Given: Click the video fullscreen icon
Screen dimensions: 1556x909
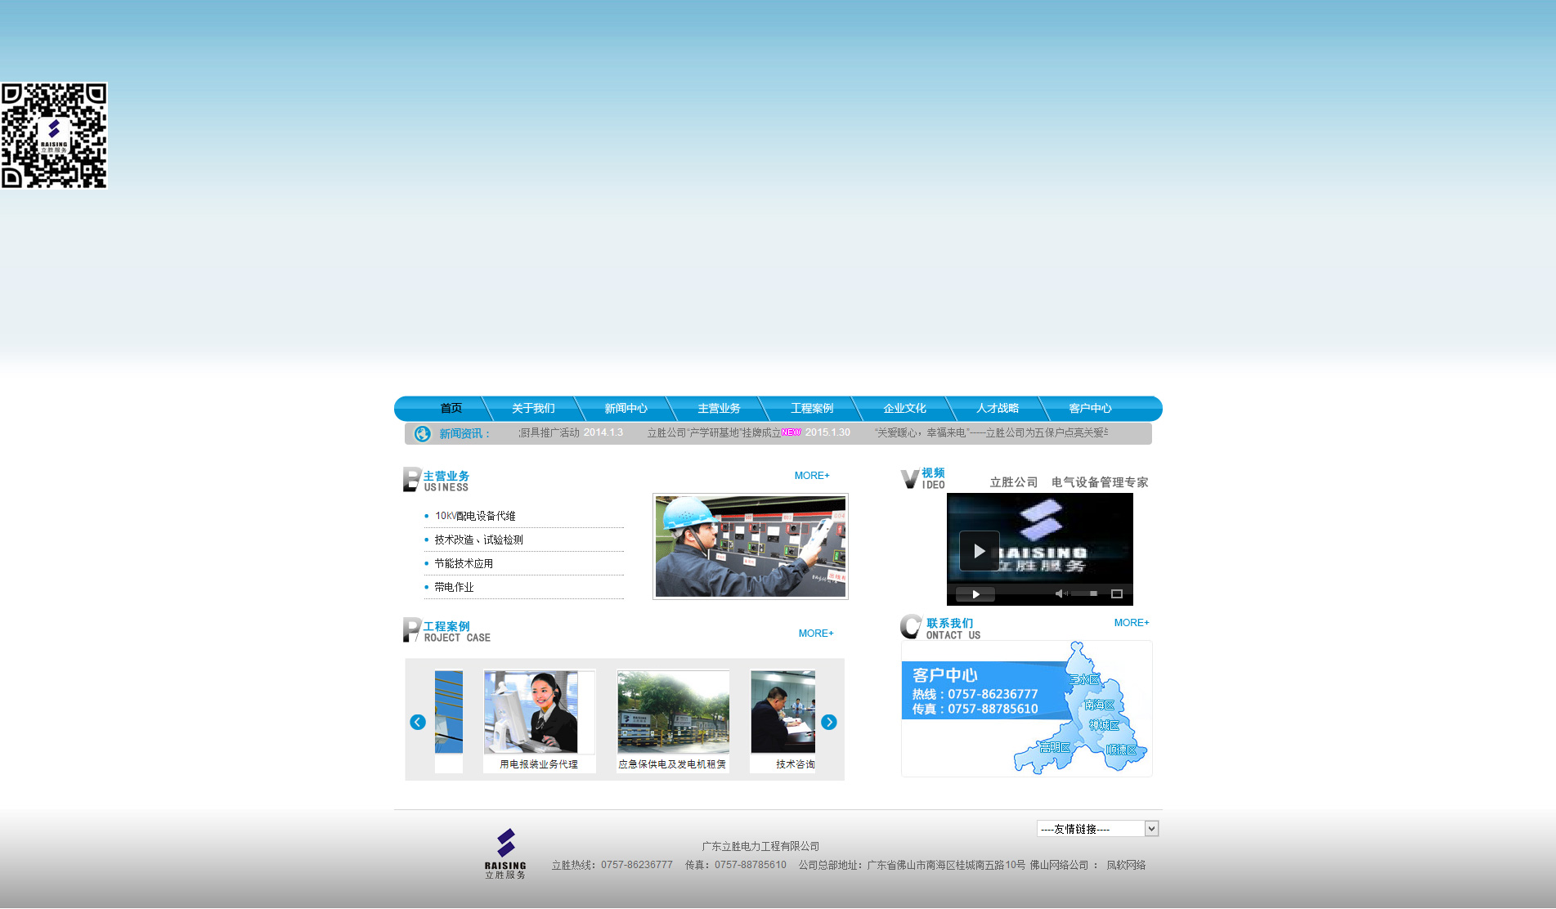Looking at the screenshot, I should point(1116,593).
